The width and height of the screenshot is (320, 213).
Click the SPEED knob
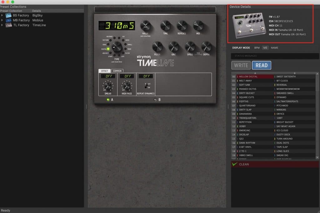point(190,47)
